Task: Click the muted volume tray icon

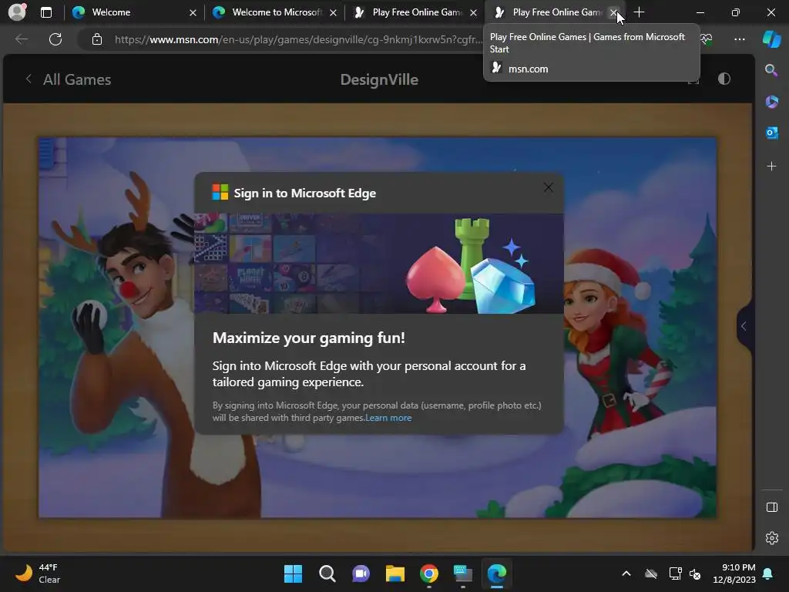Action: (x=696, y=573)
